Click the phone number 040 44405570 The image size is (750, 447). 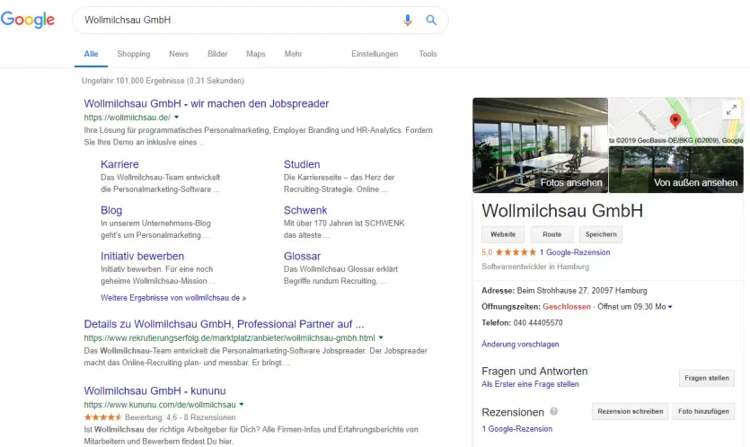538,323
